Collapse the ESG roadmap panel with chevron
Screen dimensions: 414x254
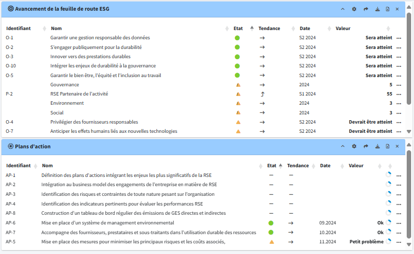coord(343,9)
